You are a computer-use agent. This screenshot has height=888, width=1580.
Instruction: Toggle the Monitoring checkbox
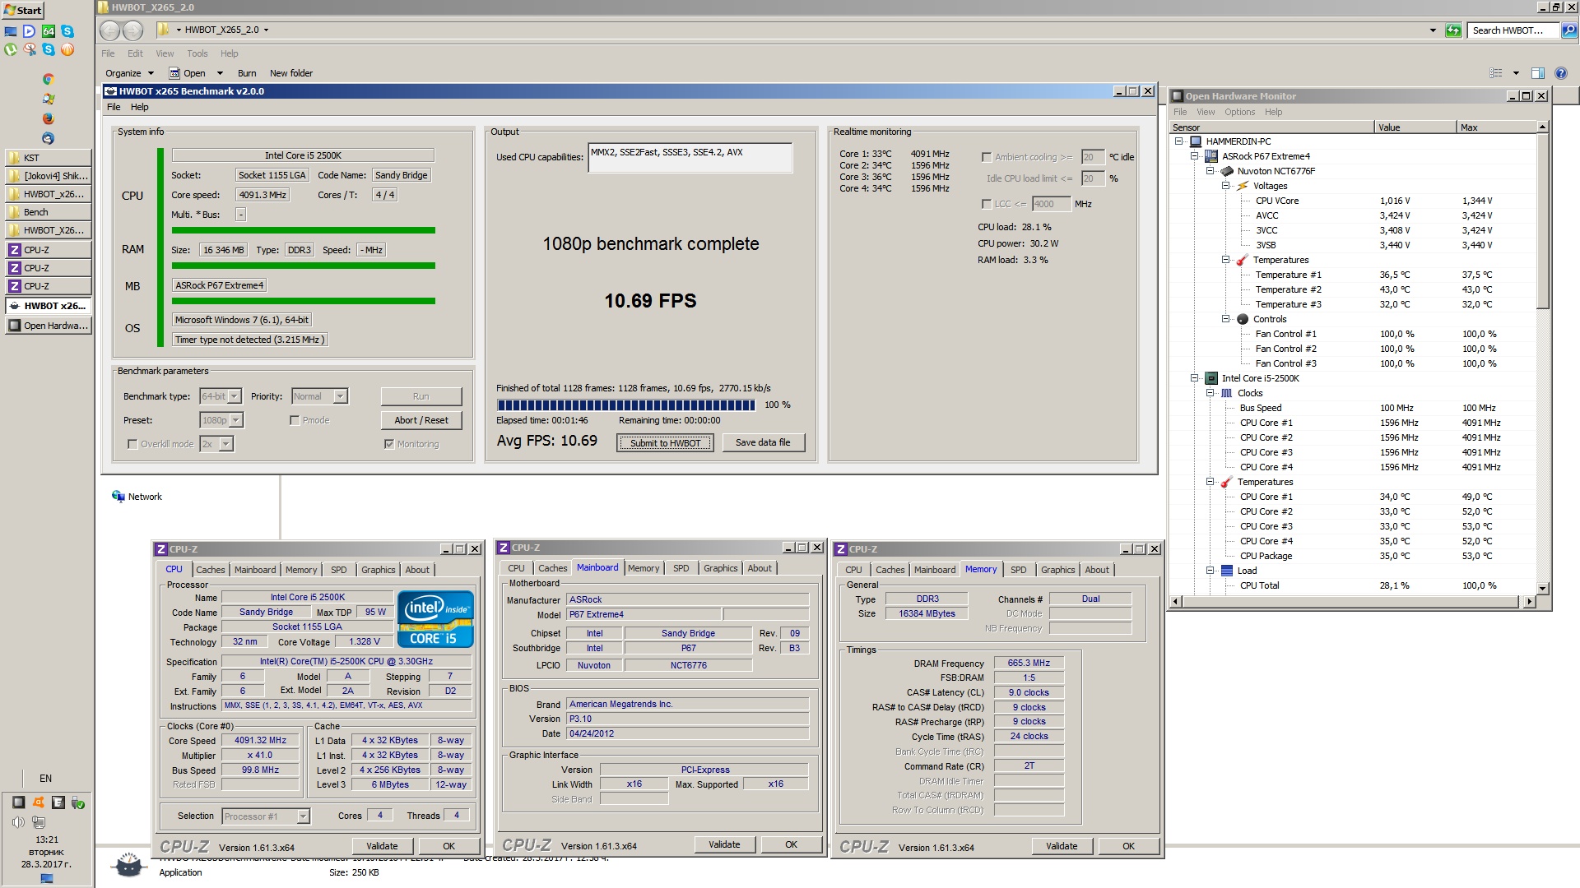(x=389, y=444)
